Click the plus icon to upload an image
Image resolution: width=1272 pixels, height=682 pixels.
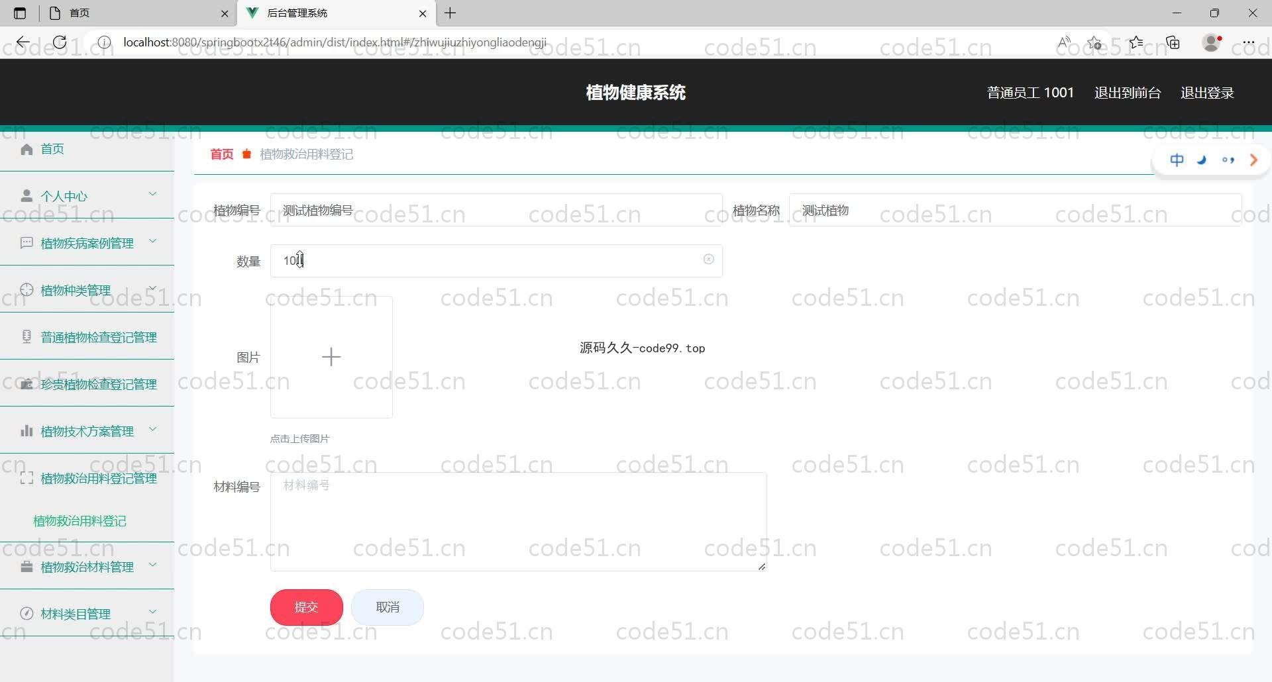coord(331,357)
